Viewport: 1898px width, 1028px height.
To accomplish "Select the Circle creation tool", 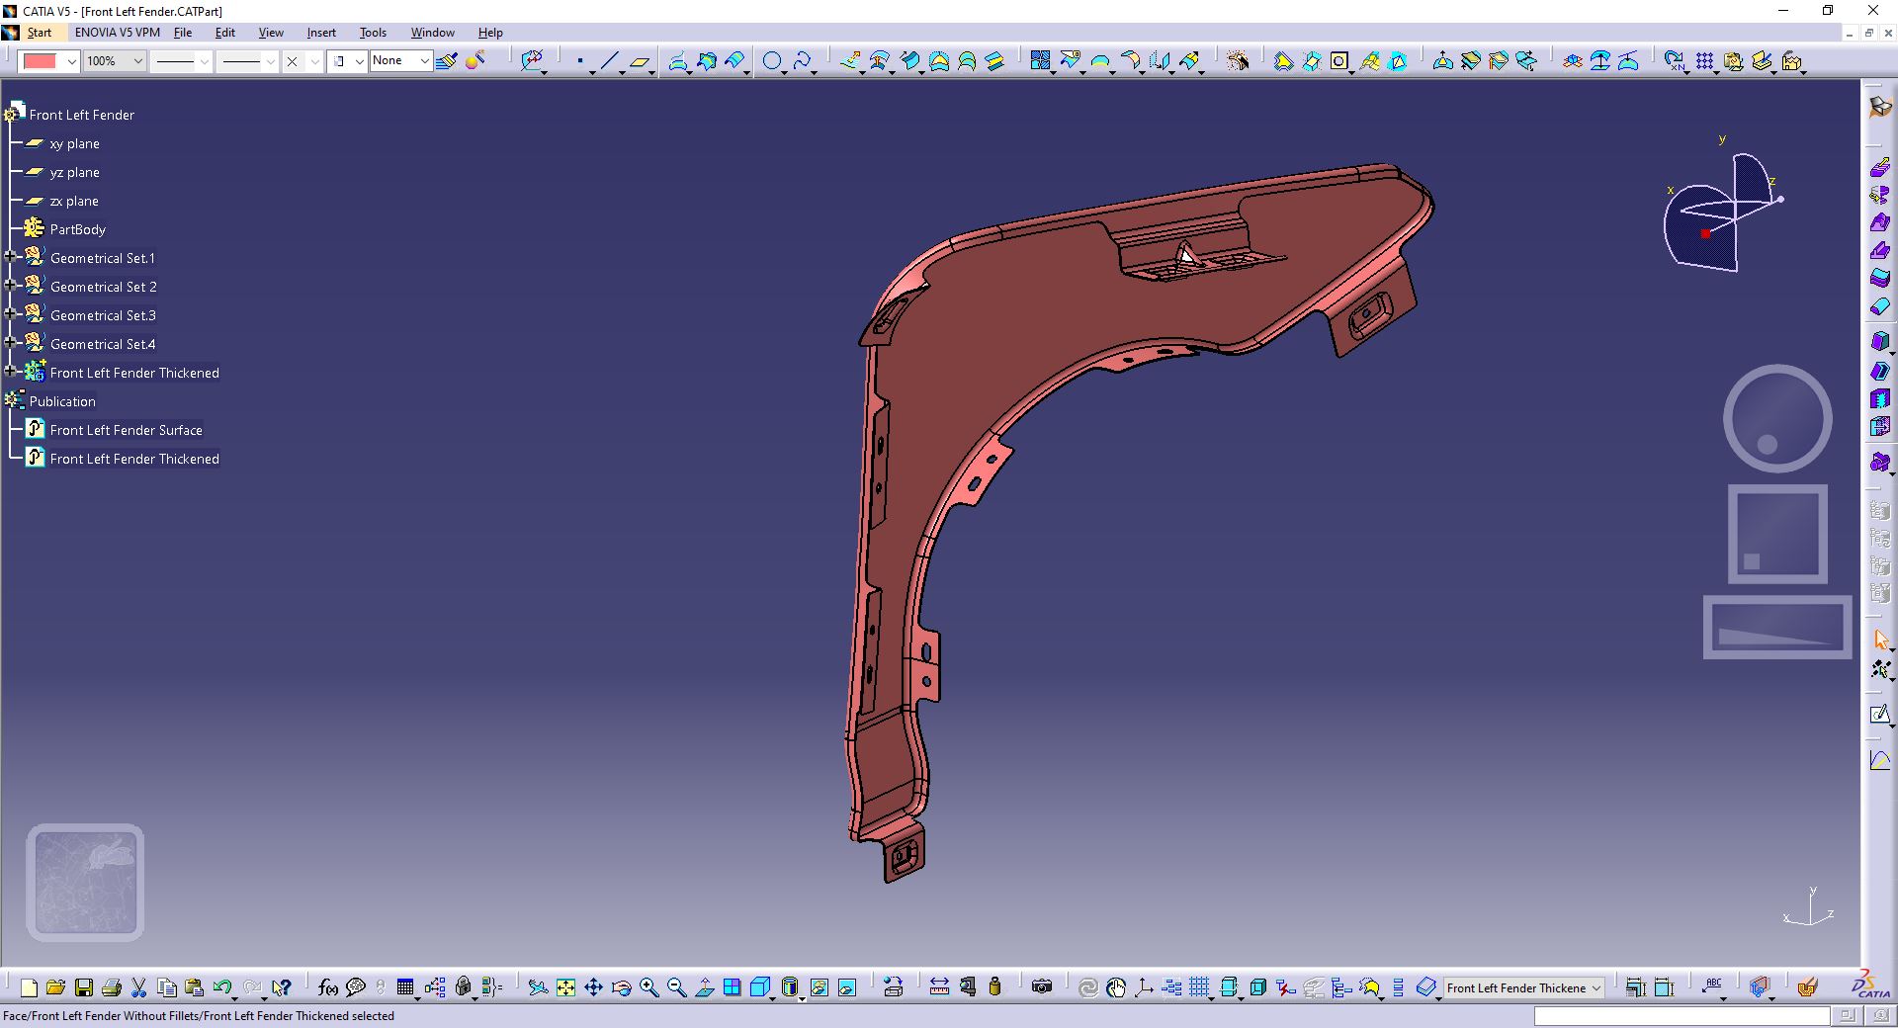I will tap(772, 61).
